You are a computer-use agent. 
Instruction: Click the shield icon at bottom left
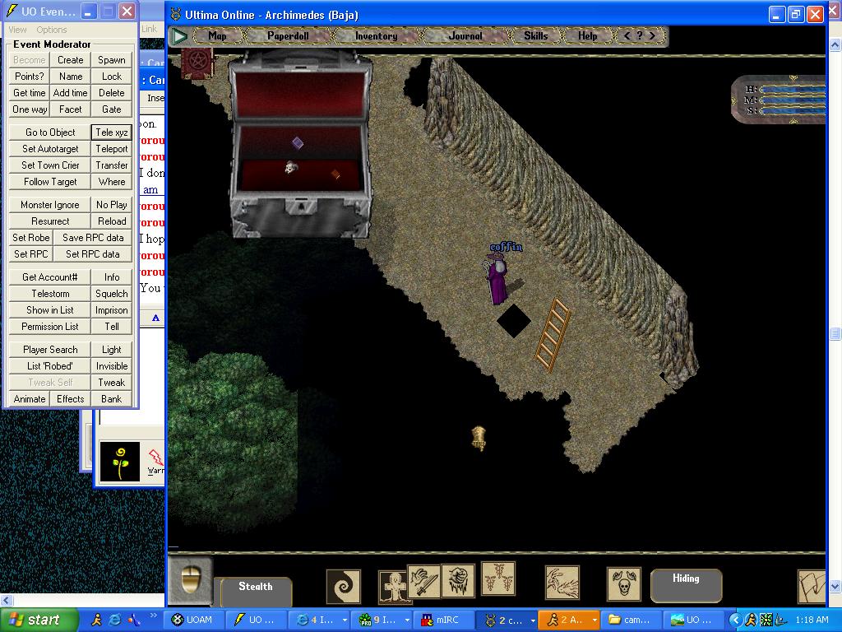point(190,579)
